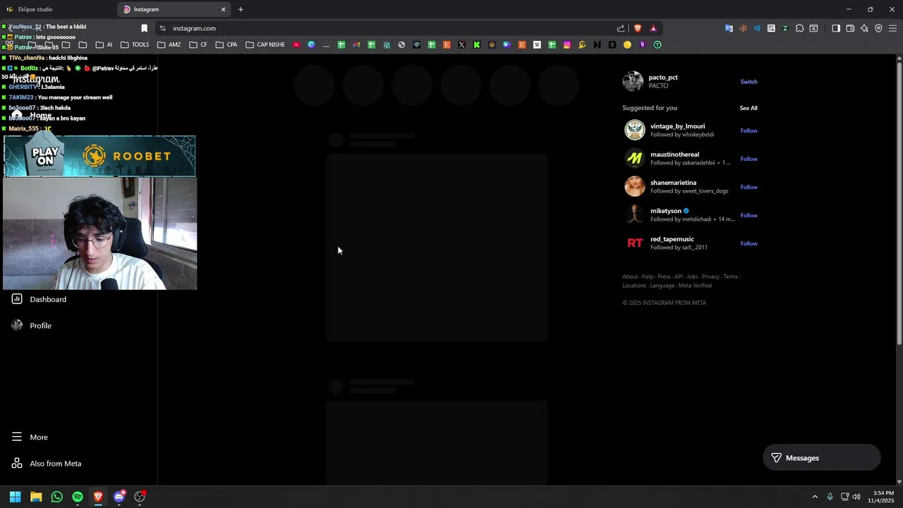Open Also from Meta menu
Image resolution: width=903 pixels, height=508 pixels.
47,464
